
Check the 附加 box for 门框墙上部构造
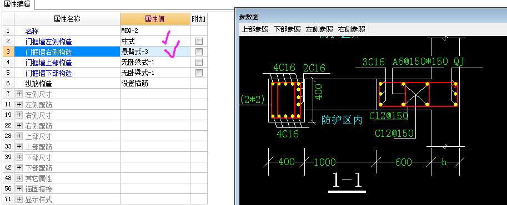[x=199, y=62]
